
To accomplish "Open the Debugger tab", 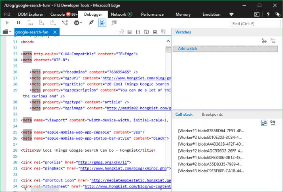I will (x=93, y=15).
